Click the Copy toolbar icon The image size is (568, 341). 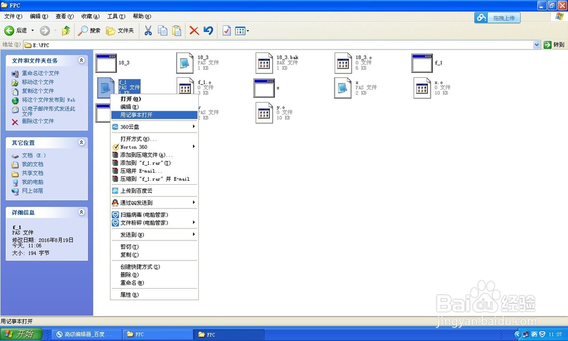[x=162, y=31]
